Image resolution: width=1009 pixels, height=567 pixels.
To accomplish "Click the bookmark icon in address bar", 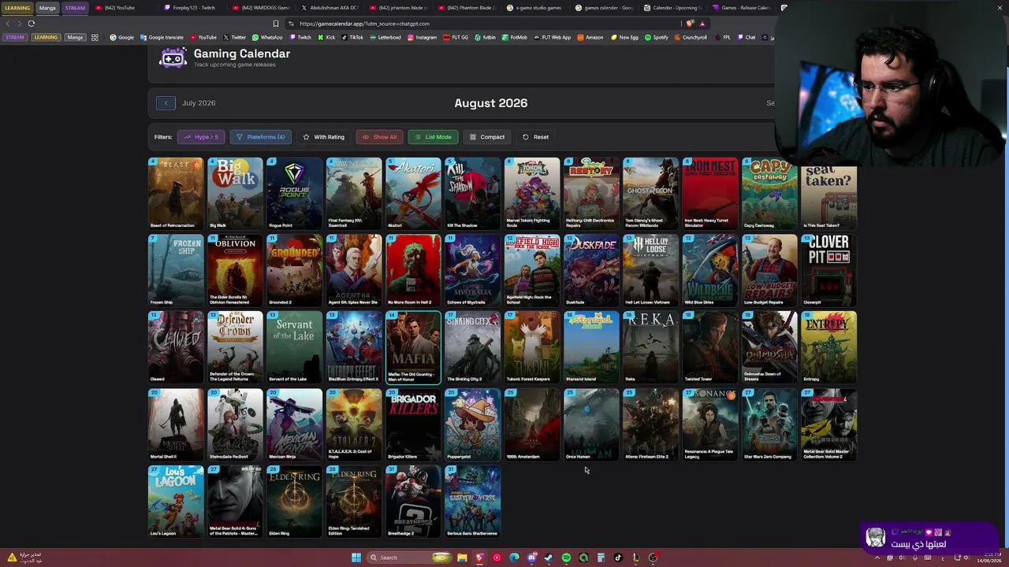I will point(275,24).
